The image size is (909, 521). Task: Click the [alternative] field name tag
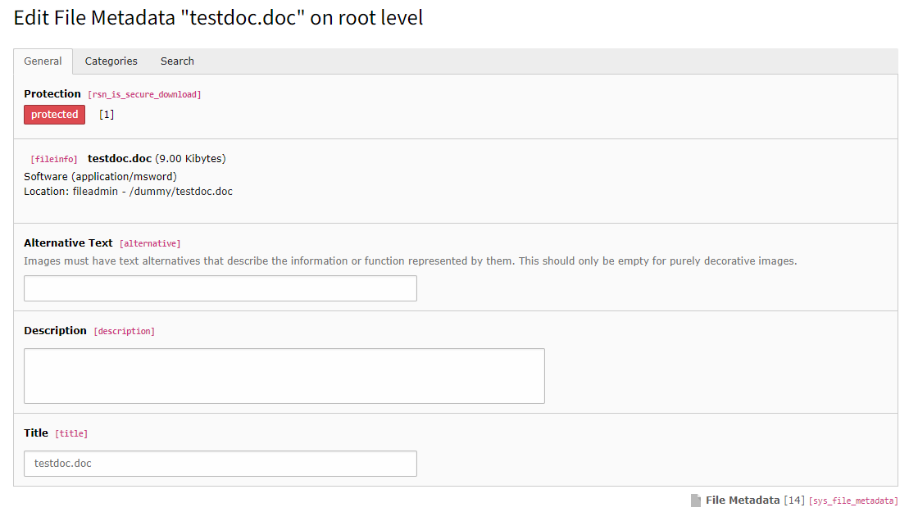150,244
